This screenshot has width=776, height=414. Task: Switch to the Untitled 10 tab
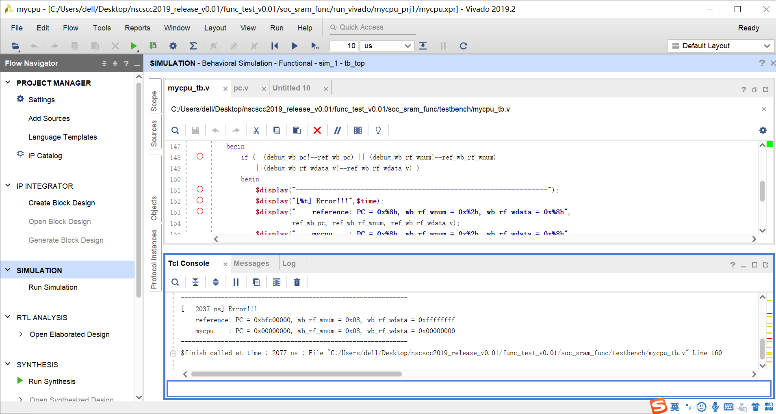[x=291, y=88]
